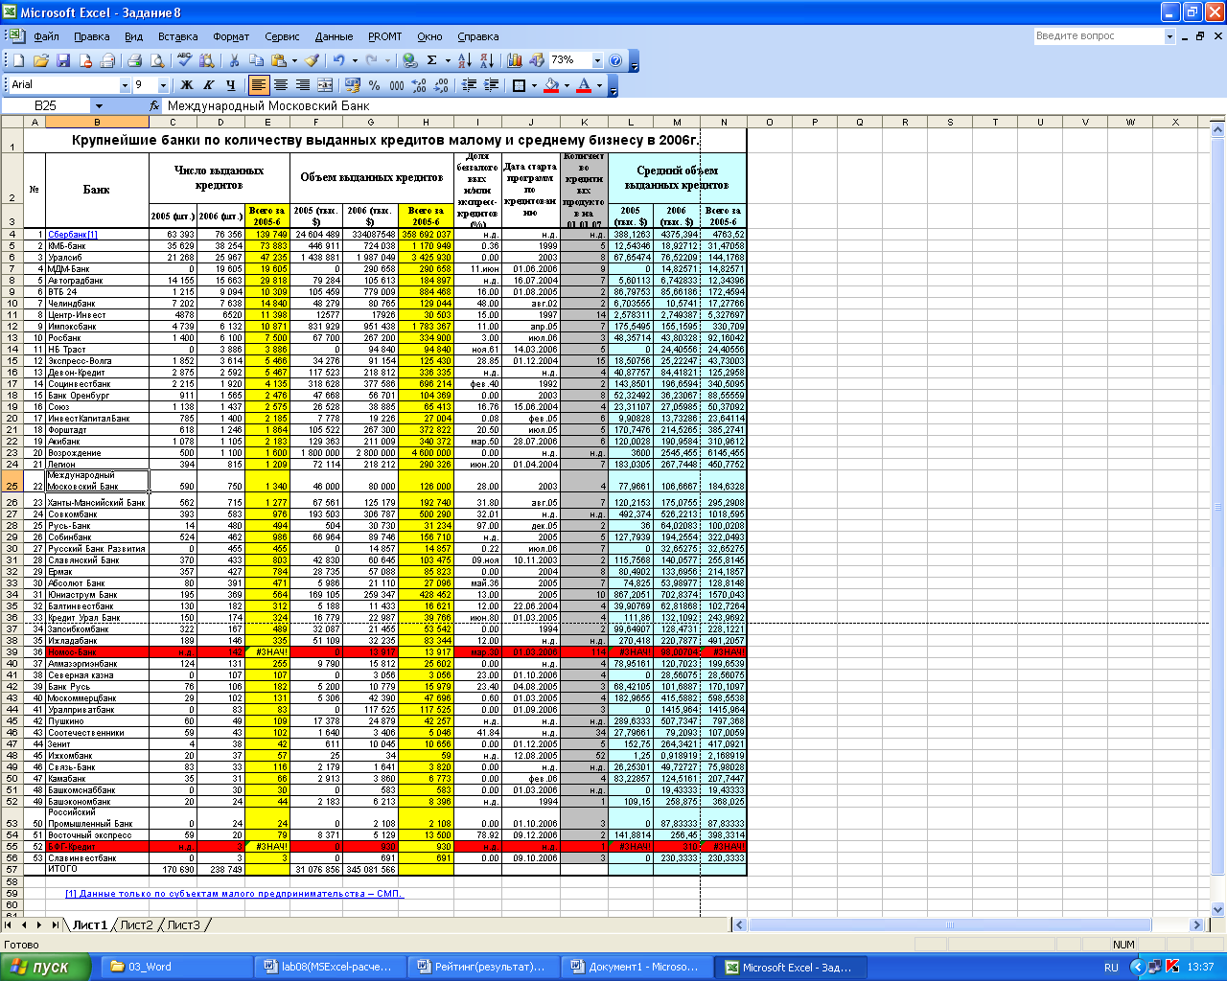This screenshot has width=1227, height=981.
Task: Open the 73% zoom dropdown
Action: [x=597, y=60]
